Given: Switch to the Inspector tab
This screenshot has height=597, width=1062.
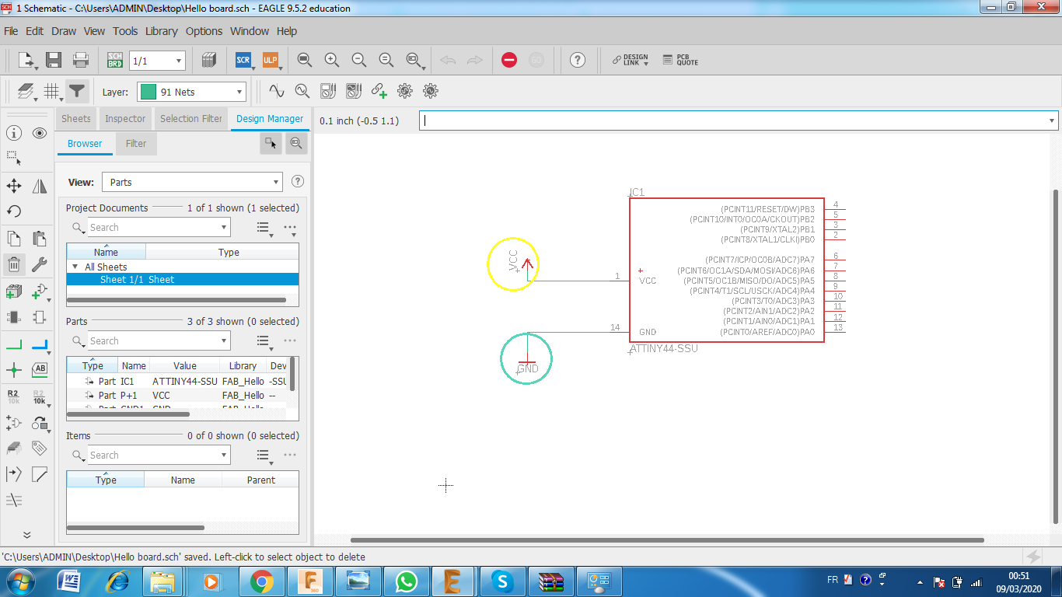Looking at the screenshot, I should click(x=125, y=119).
